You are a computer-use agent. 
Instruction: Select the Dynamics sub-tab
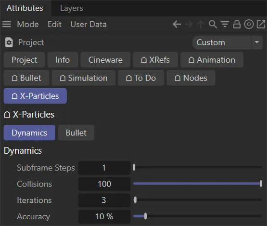(x=29, y=133)
